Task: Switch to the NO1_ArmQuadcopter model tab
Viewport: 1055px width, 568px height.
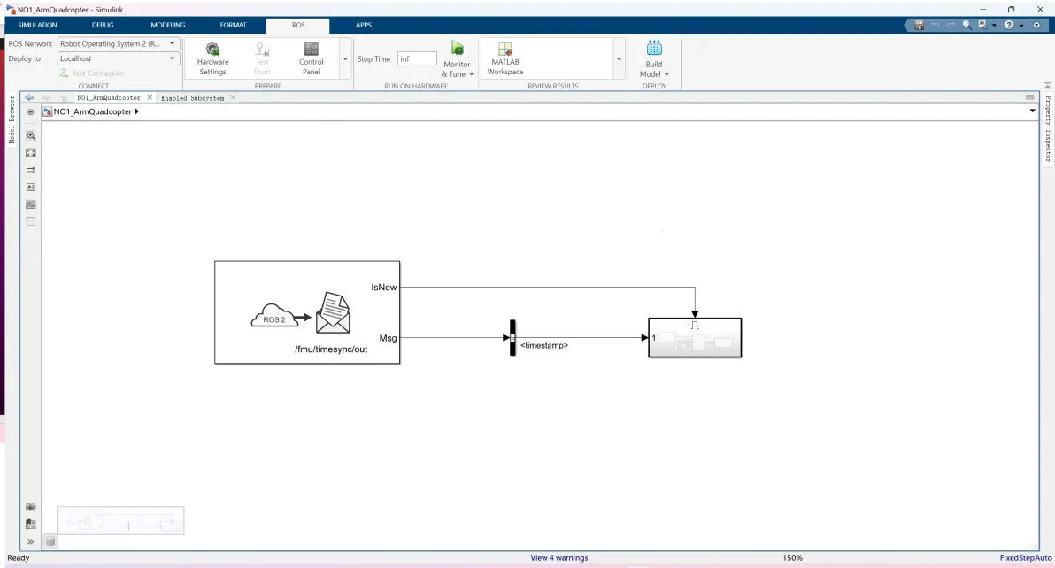Action: [109, 97]
